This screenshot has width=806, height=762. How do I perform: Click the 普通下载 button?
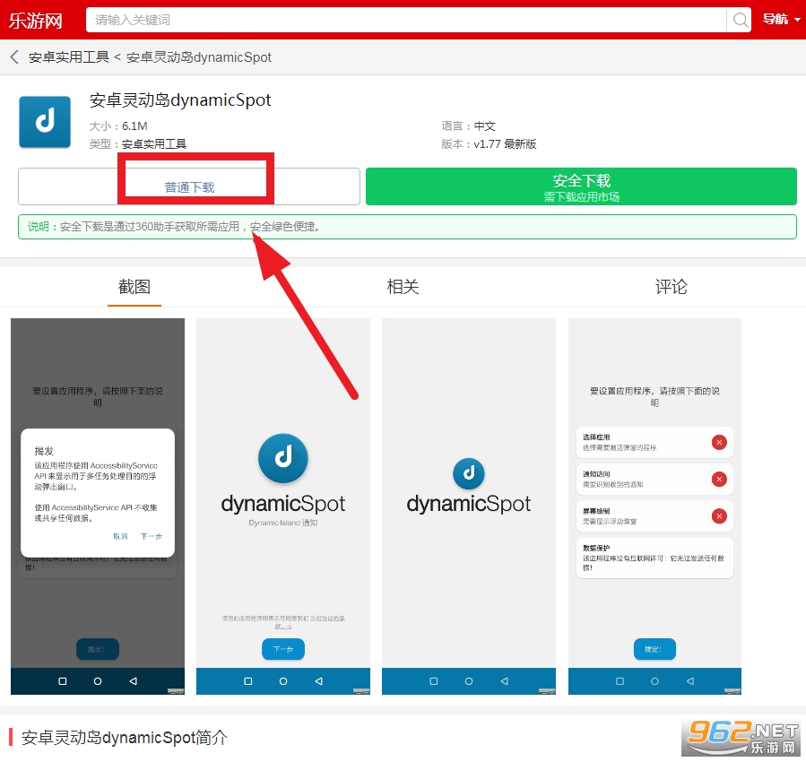pos(189,186)
